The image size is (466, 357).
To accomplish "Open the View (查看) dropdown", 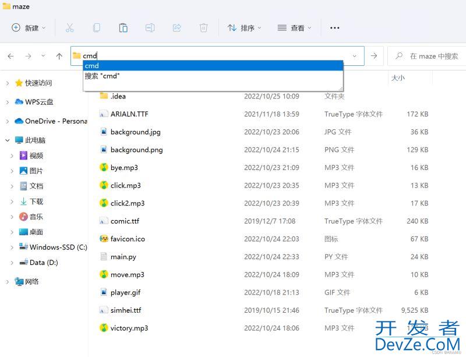I will 294,28.
